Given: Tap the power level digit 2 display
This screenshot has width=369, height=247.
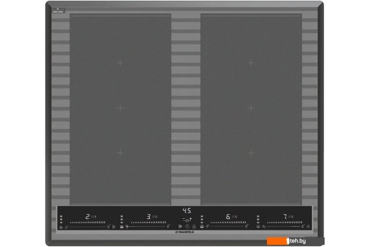Looking at the screenshot, I should click(x=88, y=217).
